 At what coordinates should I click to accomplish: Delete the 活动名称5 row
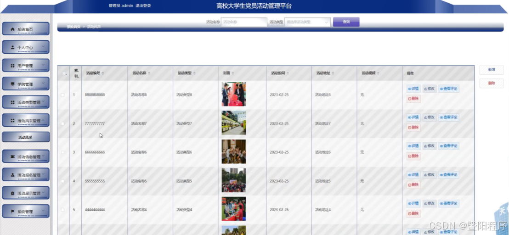413,185
